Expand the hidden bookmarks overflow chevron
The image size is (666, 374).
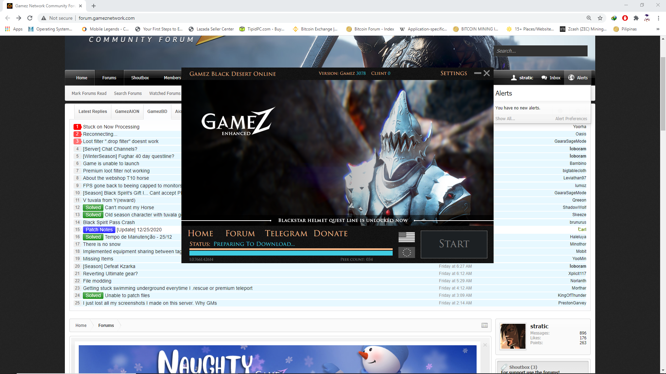tap(658, 29)
